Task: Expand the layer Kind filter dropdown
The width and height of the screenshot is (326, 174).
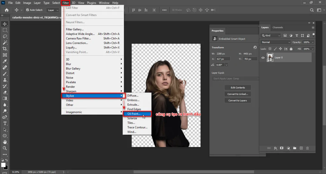Action: pyautogui.click(x=271, y=36)
